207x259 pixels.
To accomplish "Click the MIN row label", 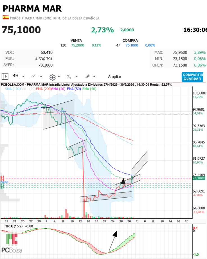I will pyautogui.click(x=159, y=59).
